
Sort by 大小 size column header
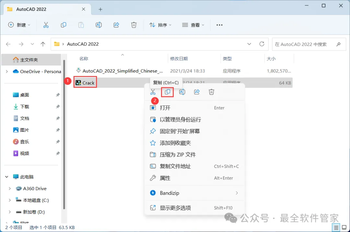[x=271, y=59]
